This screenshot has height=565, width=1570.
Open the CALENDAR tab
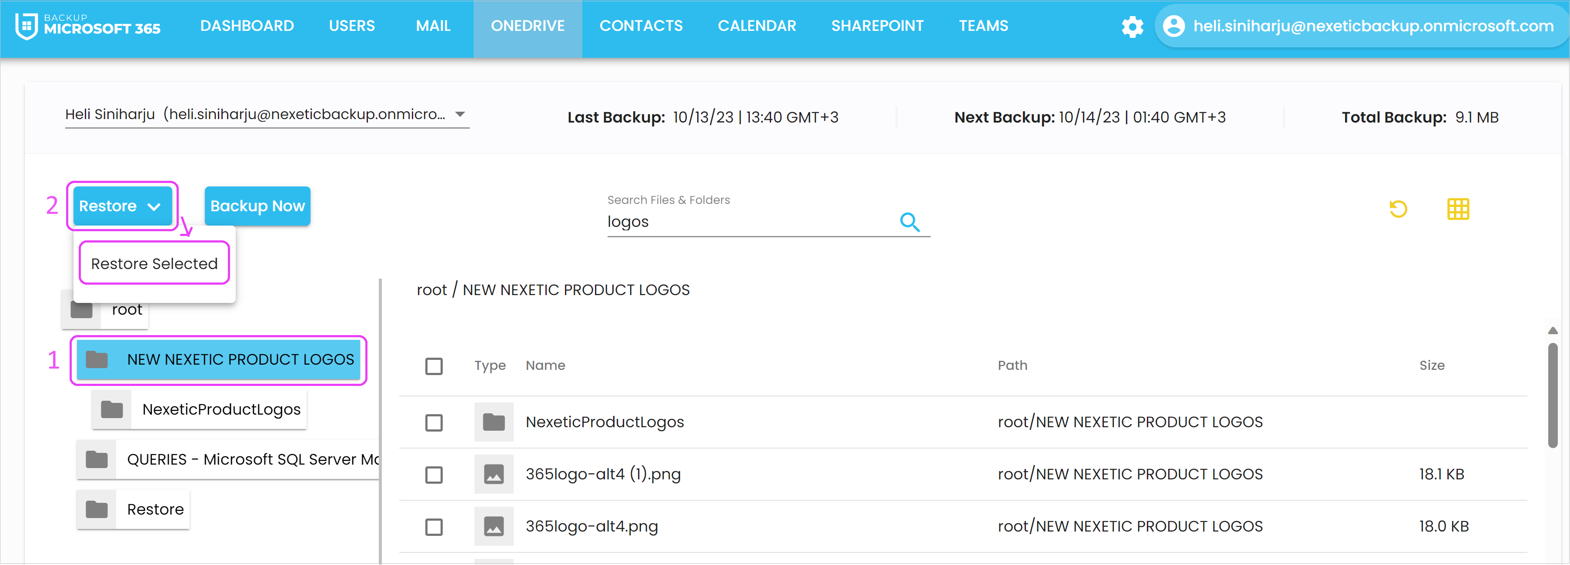757,26
